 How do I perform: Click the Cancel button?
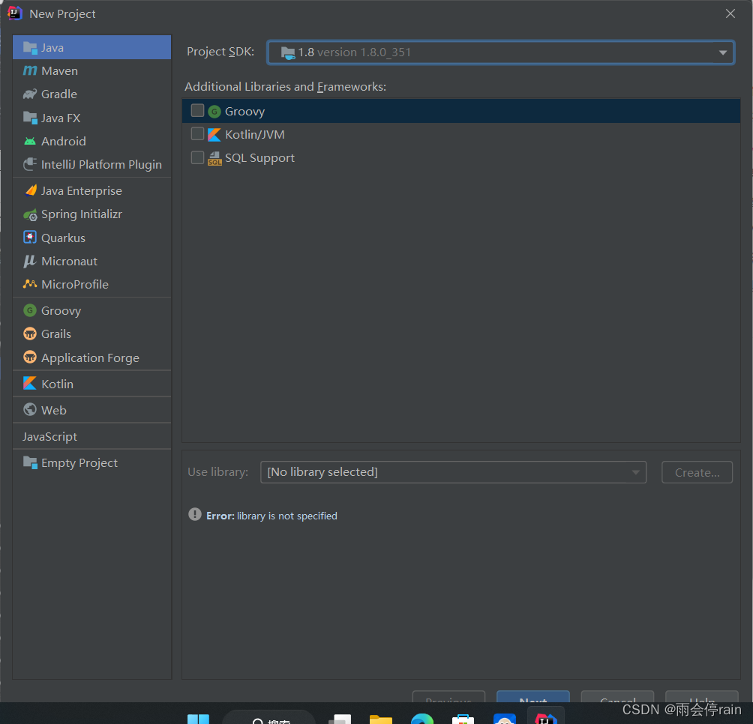click(617, 698)
